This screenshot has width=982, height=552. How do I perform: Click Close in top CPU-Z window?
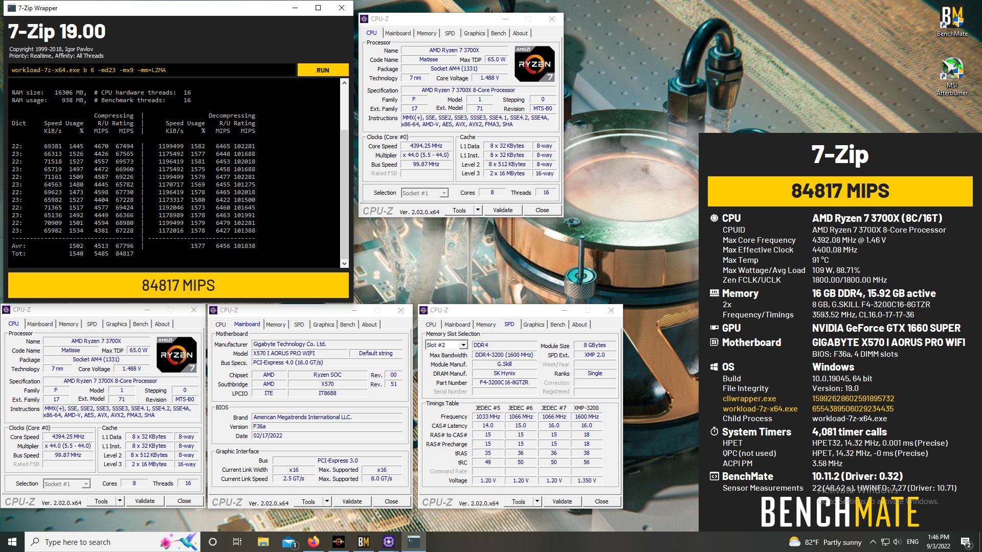[x=542, y=210]
